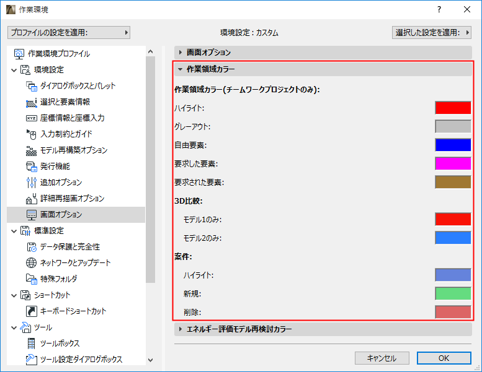Select the ツールボックス icon

[32, 343]
